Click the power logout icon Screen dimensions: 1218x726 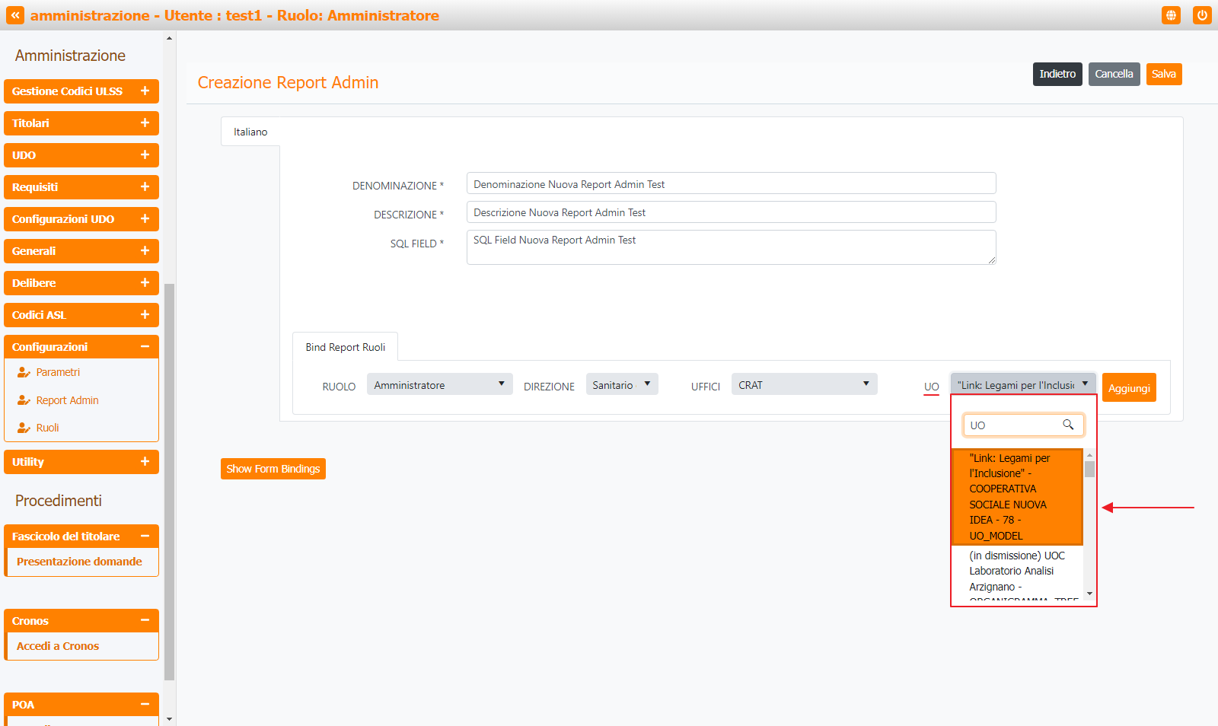pyautogui.click(x=1202, y=15)
